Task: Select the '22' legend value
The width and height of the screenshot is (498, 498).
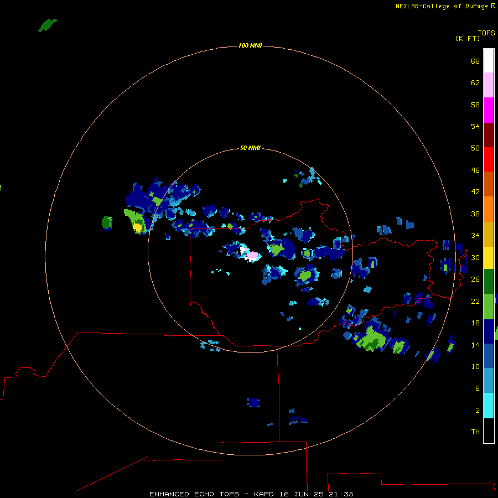Action: click(x=475, y=301)
